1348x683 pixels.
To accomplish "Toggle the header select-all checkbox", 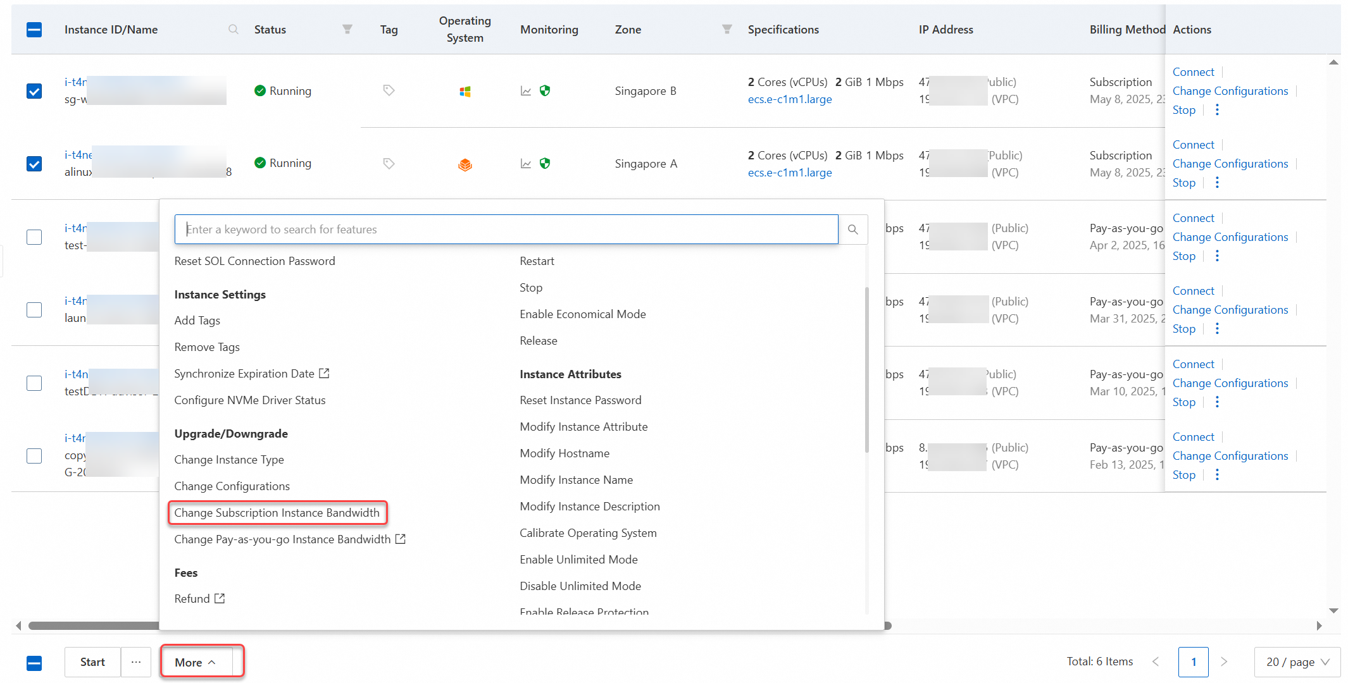I will [x=34, y=30].
